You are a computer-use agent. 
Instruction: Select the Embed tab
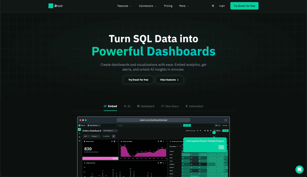[x=110, y=106]
